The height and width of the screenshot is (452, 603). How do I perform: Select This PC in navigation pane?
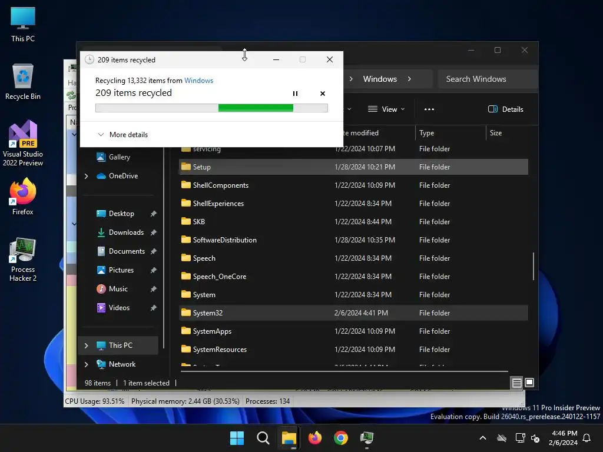coord(120,345)
